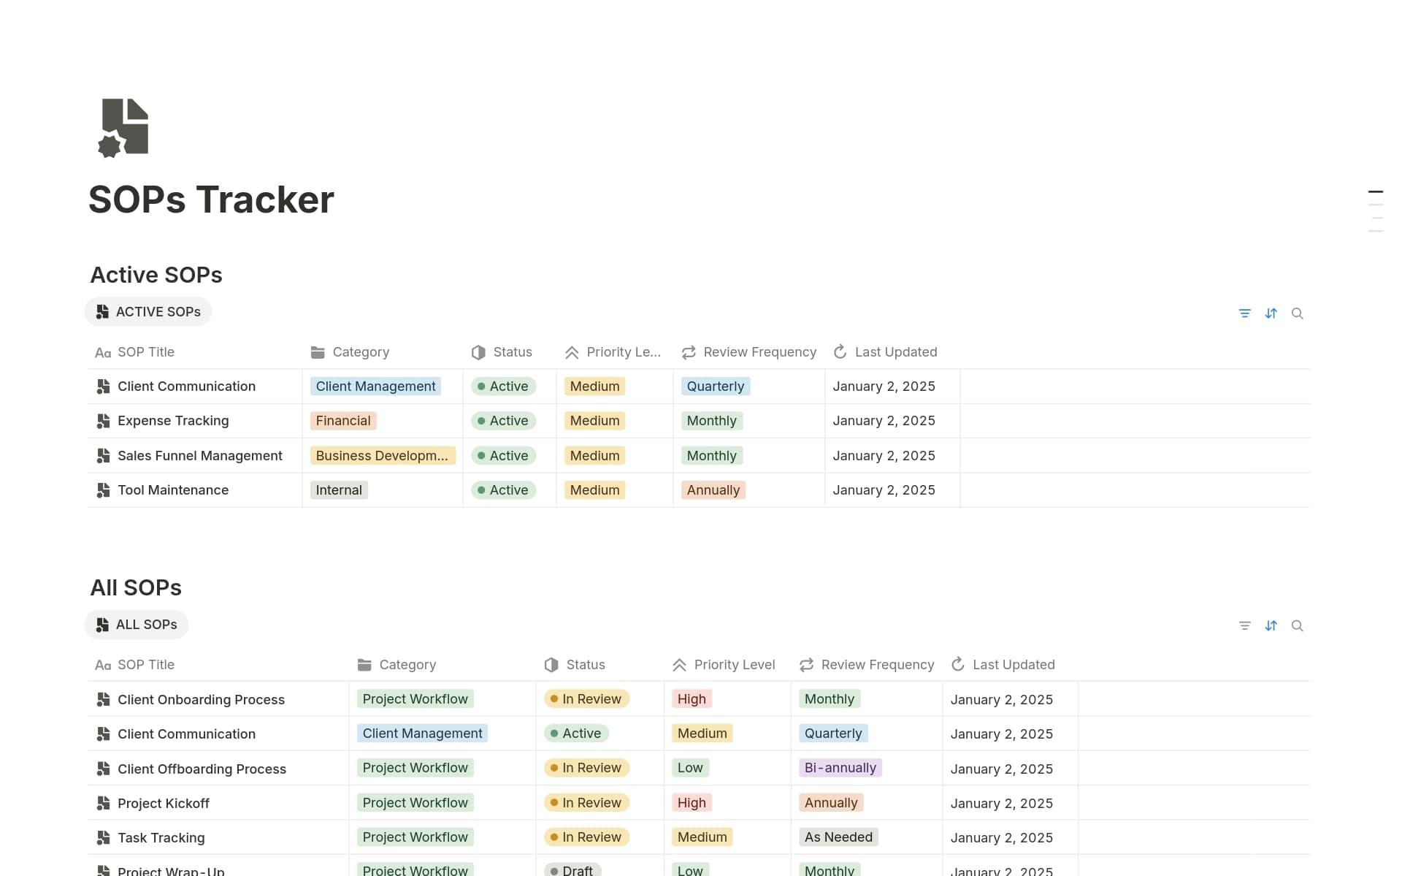The image size is (1402, 876).
Task: Open filter options for the Active SOPs table
Action: (1245, 313)
